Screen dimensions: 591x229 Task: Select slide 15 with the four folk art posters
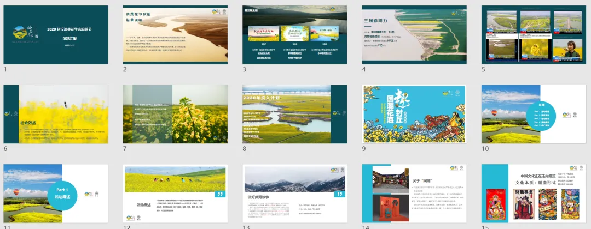tap(534, 194)
